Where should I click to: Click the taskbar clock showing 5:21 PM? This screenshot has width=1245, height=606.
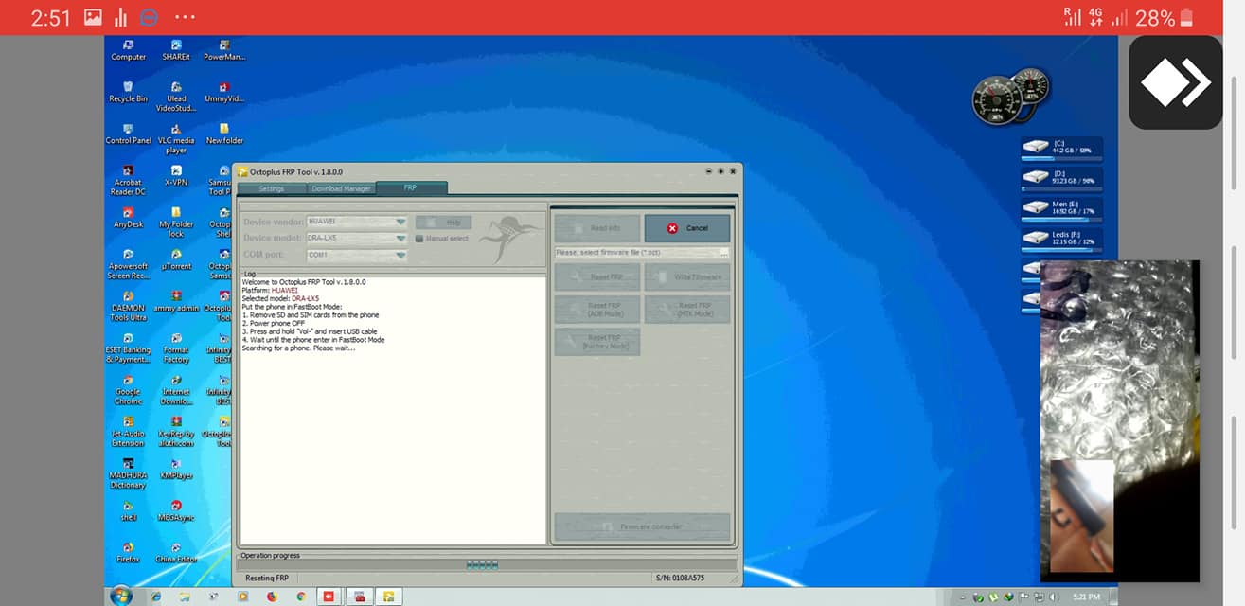1087,597
